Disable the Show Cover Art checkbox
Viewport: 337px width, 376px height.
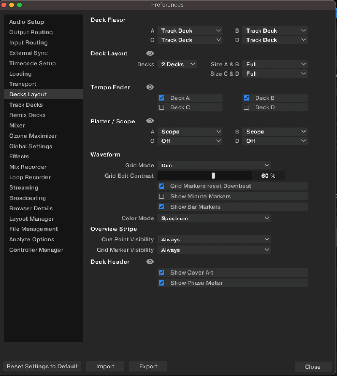tap(161, 272)
